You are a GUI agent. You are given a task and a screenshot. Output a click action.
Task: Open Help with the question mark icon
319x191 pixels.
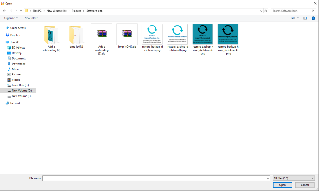click(313, 18)
